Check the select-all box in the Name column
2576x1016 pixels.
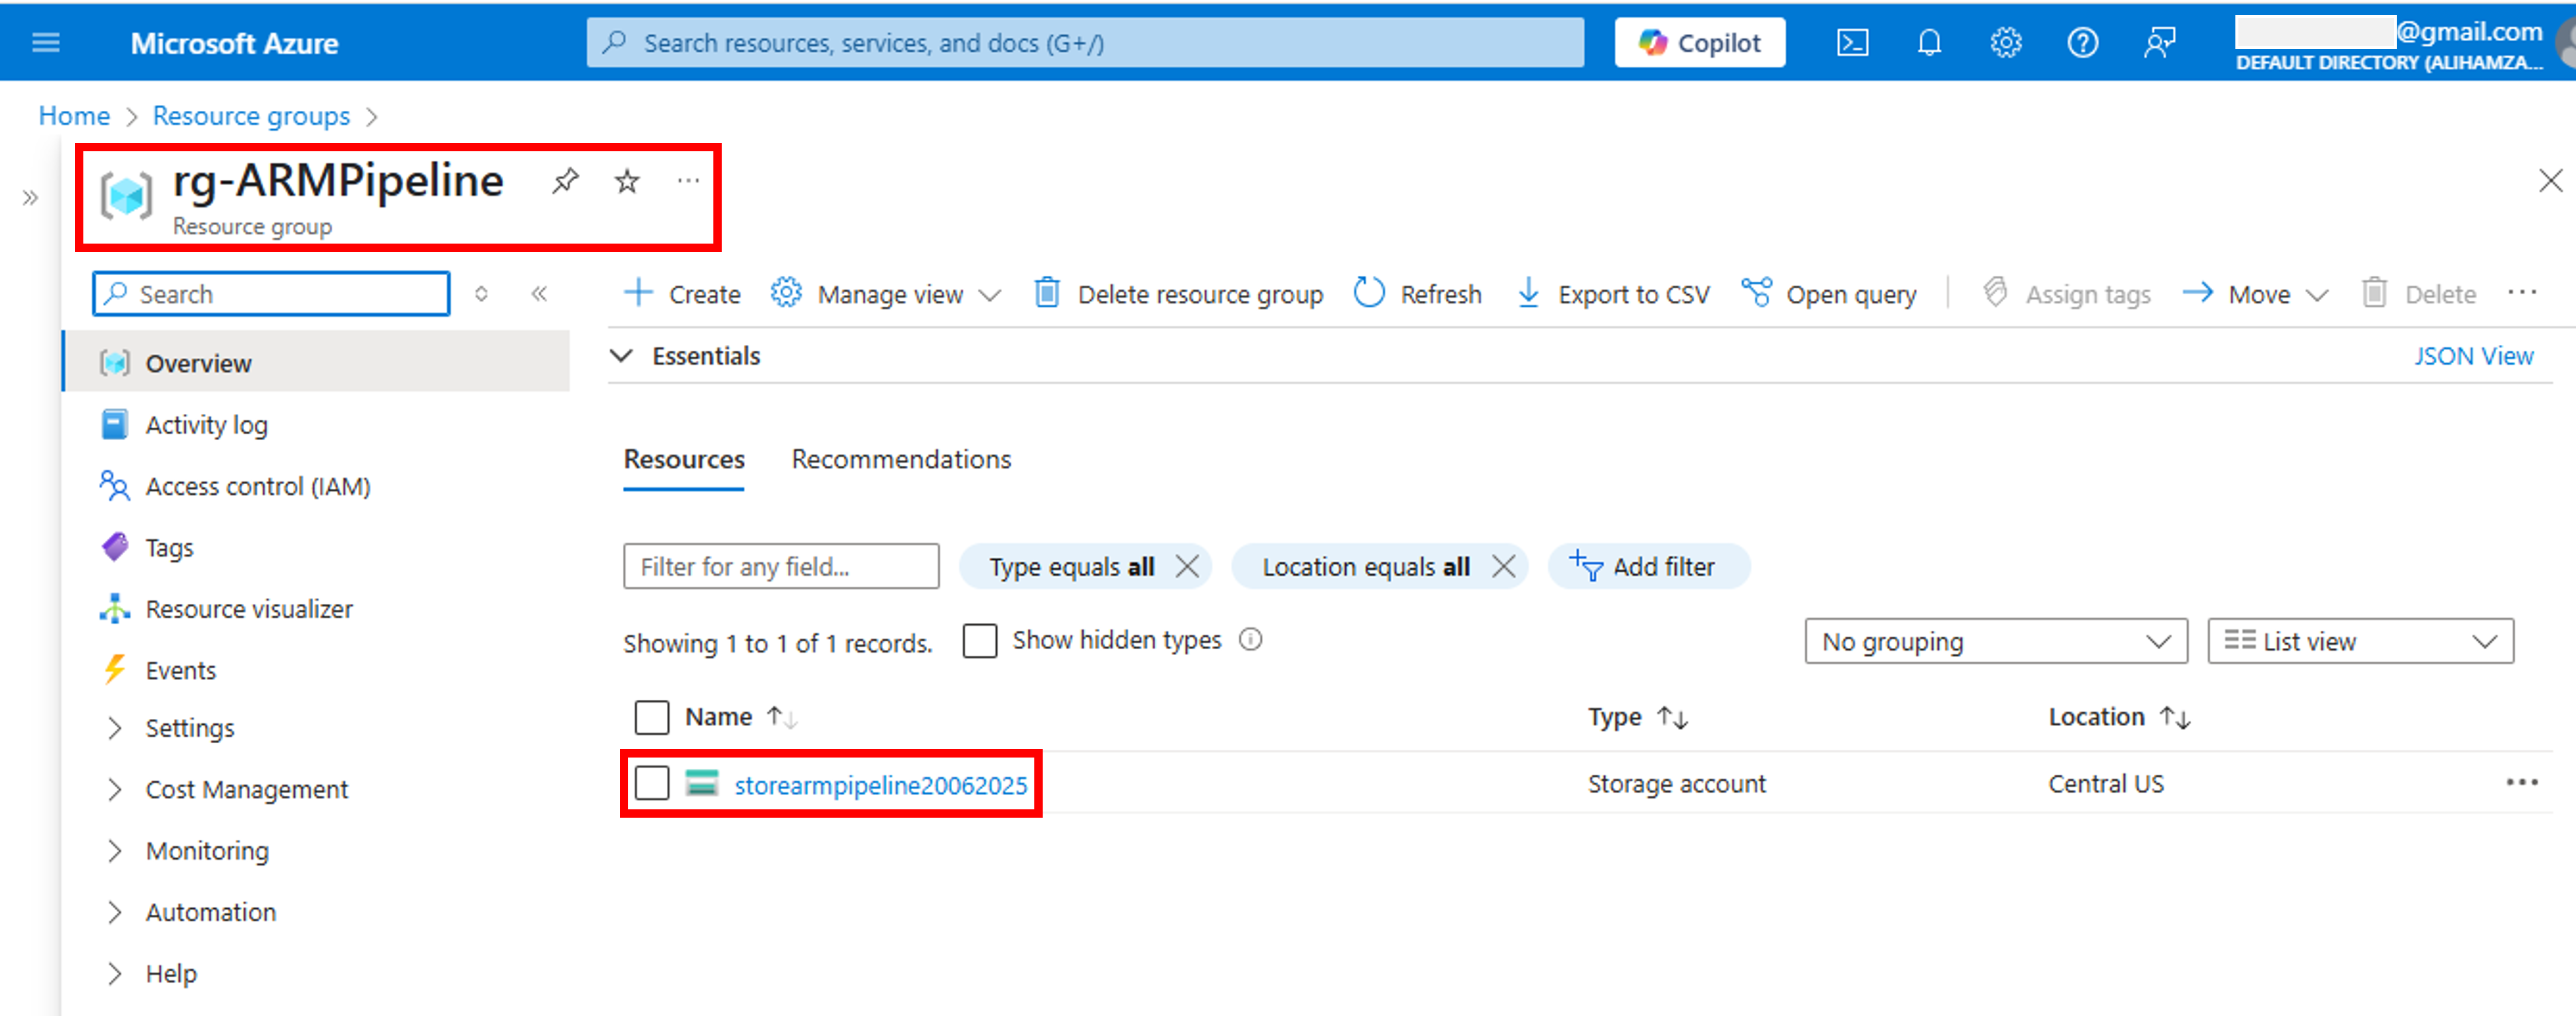652,716
